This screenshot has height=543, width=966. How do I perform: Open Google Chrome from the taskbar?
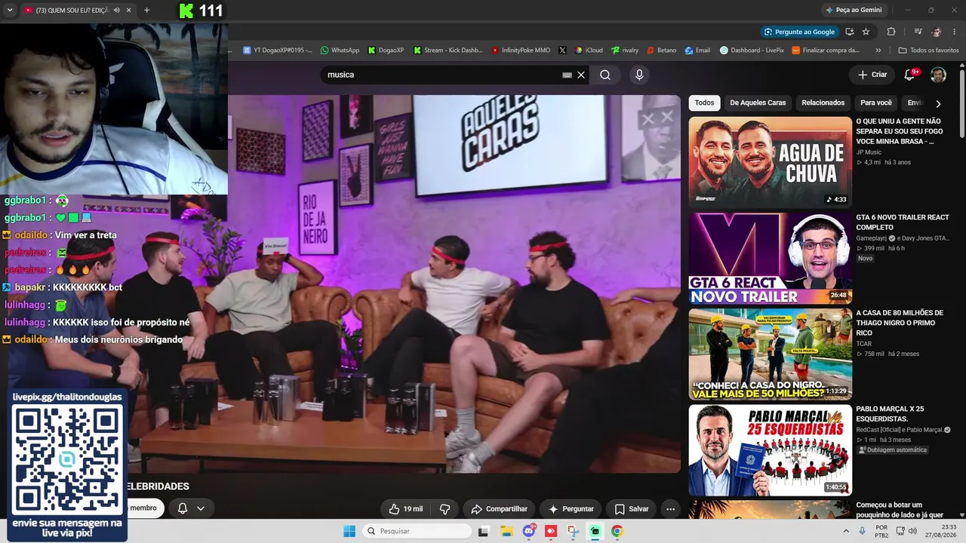coord(617,531)
